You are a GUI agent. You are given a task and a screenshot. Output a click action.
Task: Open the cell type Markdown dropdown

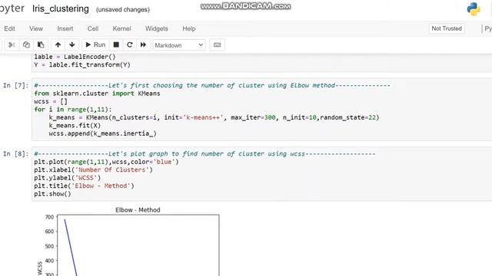coord(179,45)
